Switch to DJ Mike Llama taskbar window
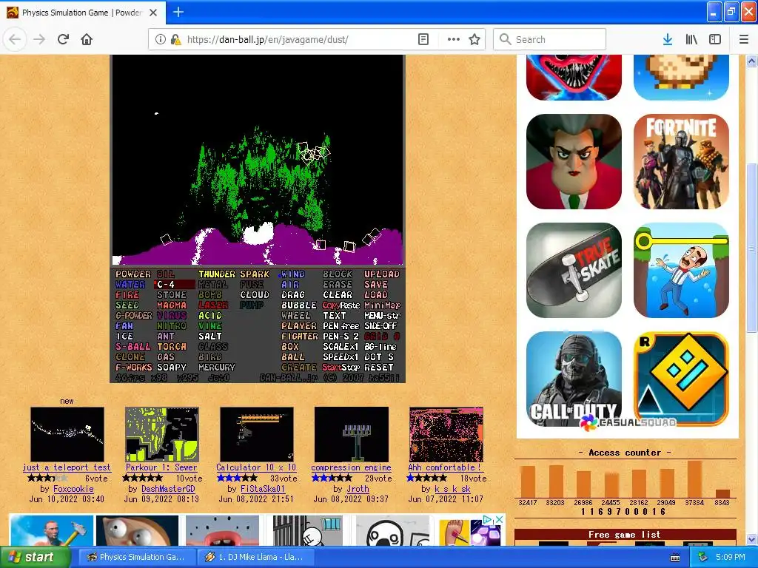Image resolution: width=758 pixels, height=568 pixels. (x=256, y=557)
